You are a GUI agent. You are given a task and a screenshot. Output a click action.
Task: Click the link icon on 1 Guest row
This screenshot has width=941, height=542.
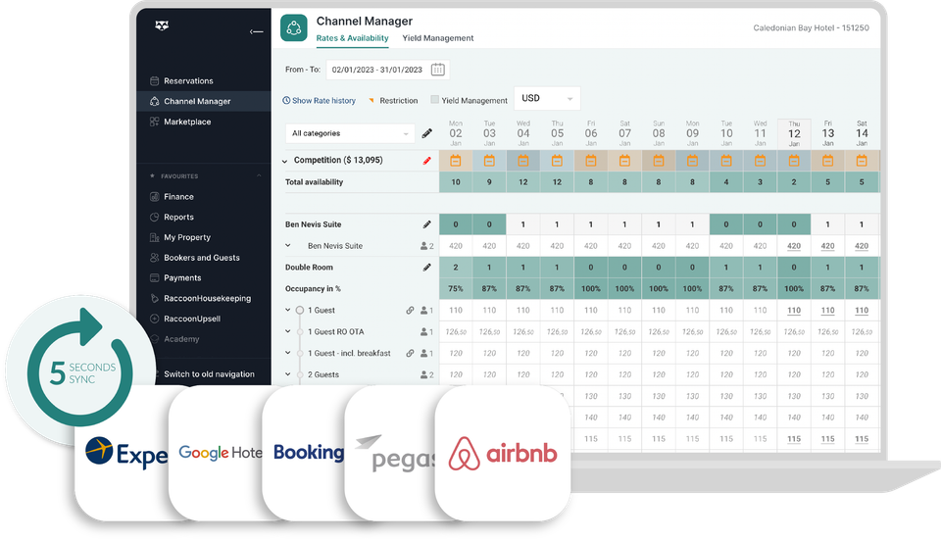click(410, 311)
